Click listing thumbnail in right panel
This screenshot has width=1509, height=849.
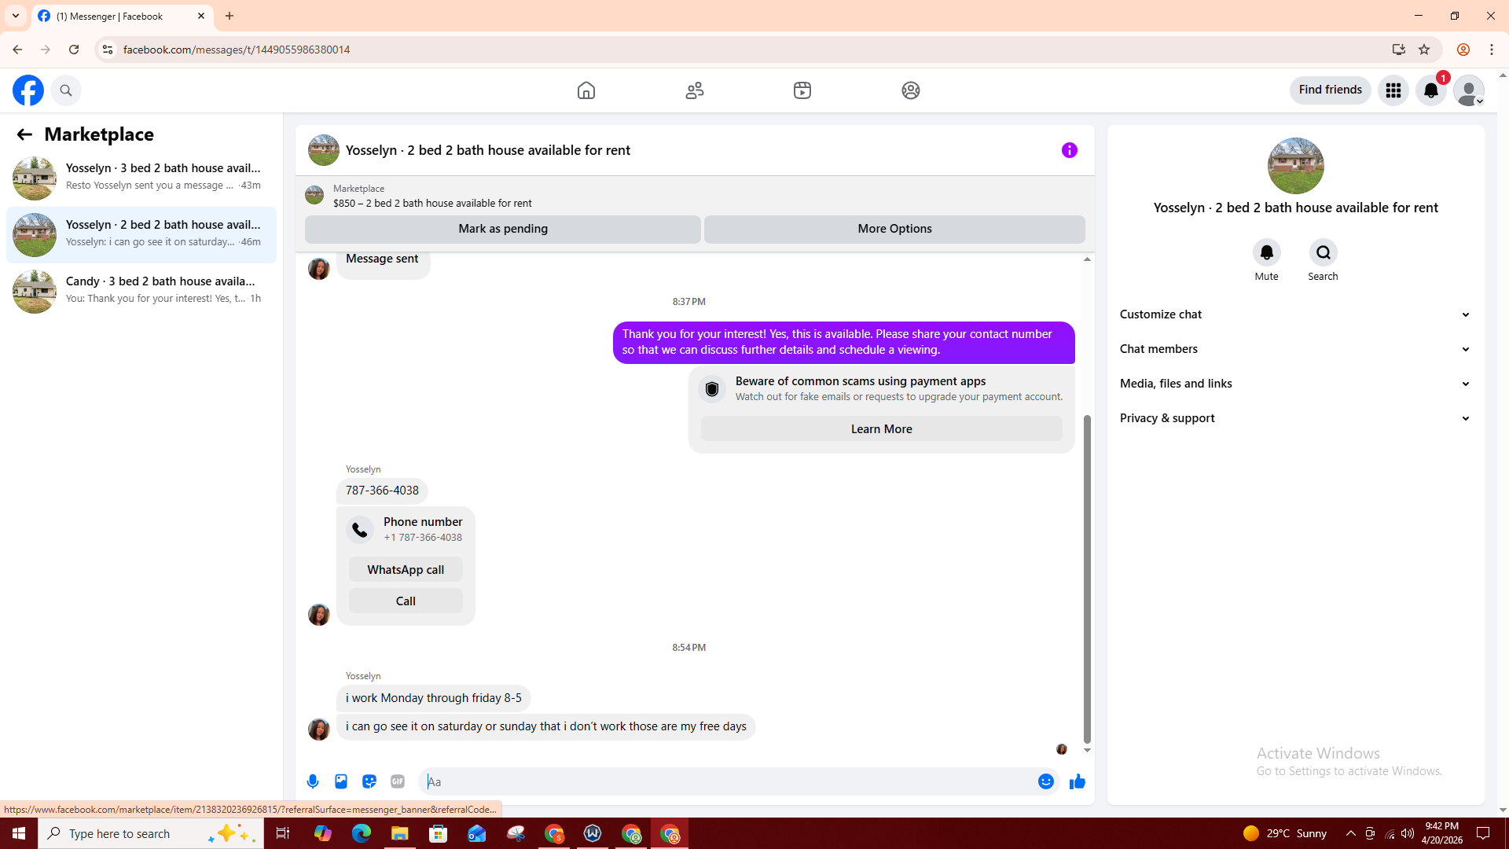1295,166
